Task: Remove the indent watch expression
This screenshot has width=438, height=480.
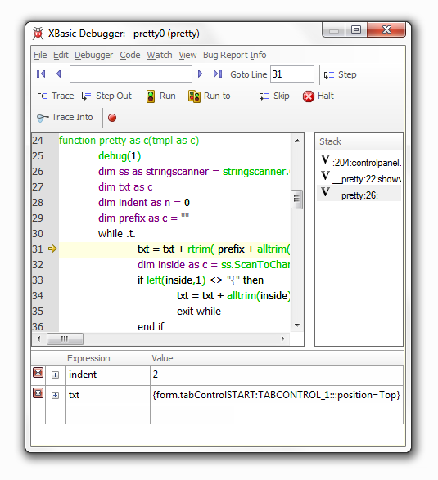Action: [38, 373]
